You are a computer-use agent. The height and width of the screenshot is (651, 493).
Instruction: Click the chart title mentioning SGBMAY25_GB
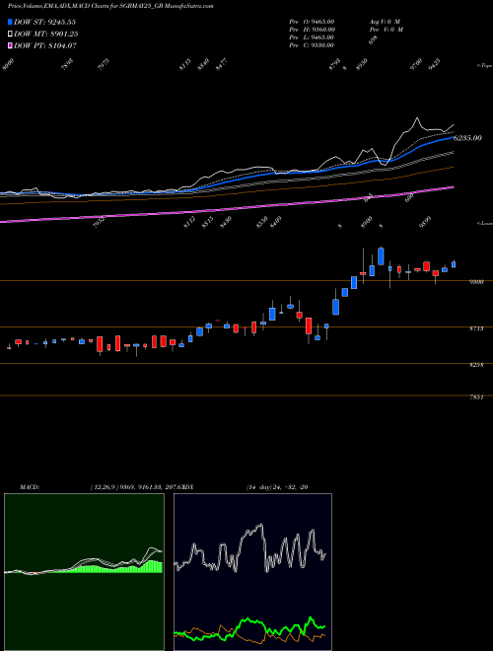(x=110, y=7)
